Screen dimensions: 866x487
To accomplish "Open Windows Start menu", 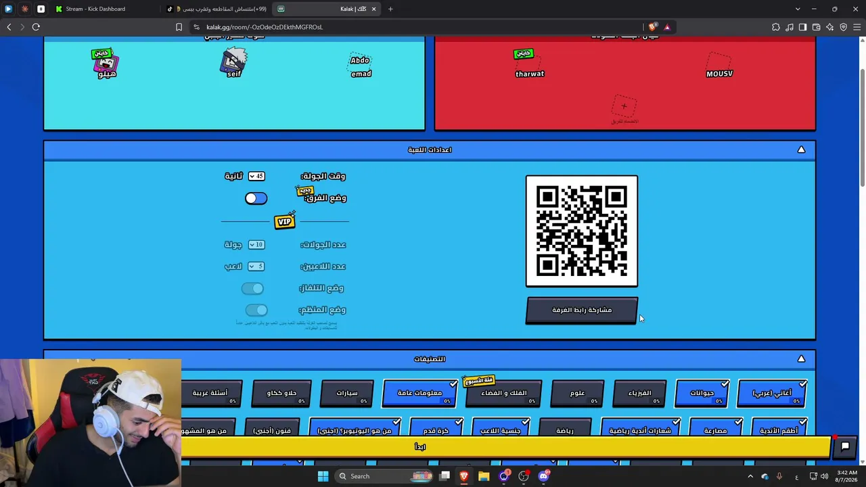I will pos(323,476).
